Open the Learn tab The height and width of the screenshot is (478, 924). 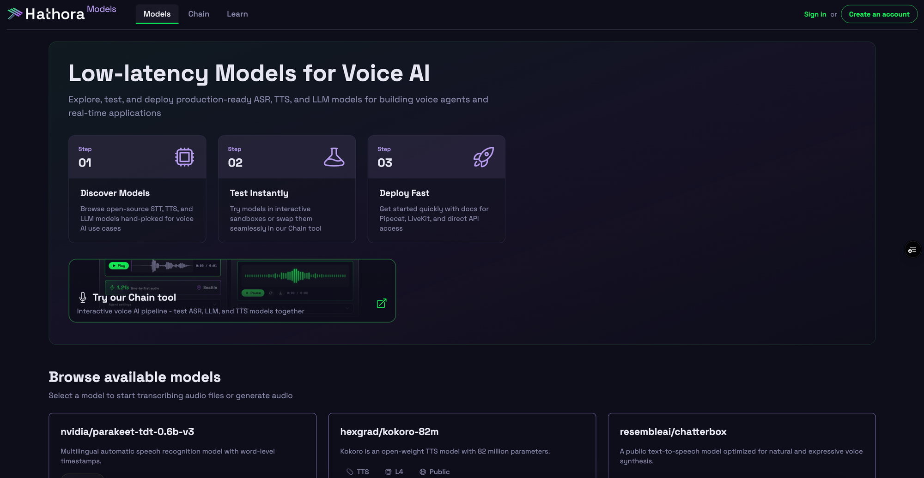pyautogui.click(x=237, y=14)
